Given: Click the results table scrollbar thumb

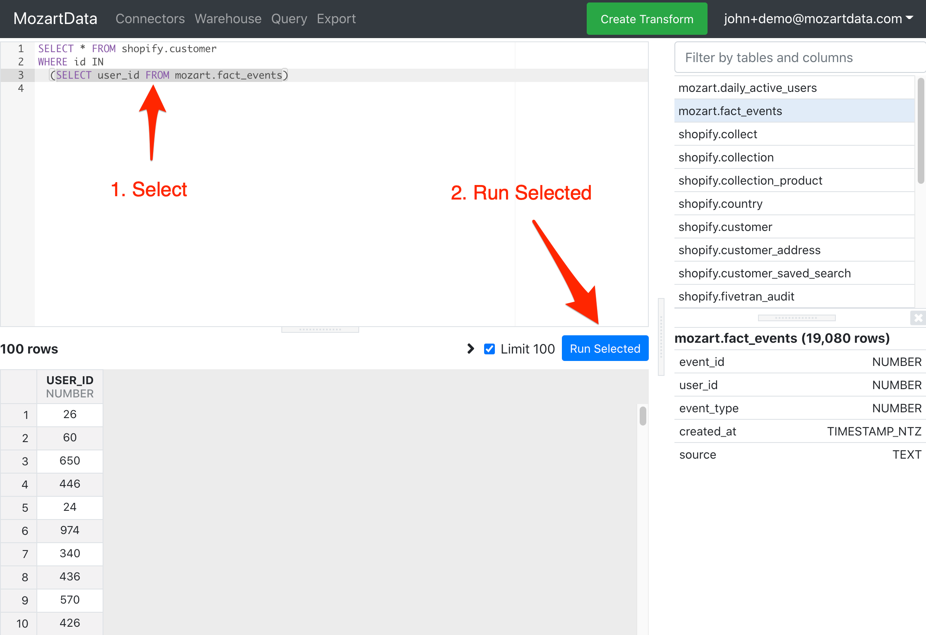Looking at the screenshot, I should point(643,416).
